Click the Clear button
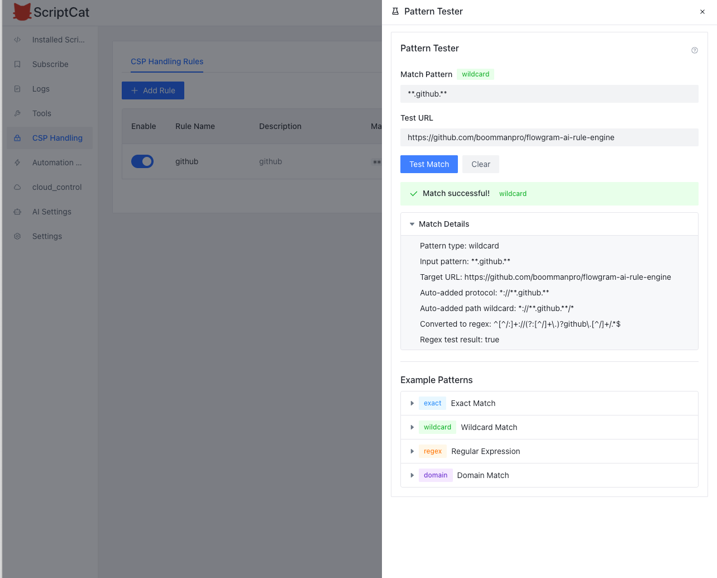The height and width of the screenshot is (578, 717). (480, 164)
